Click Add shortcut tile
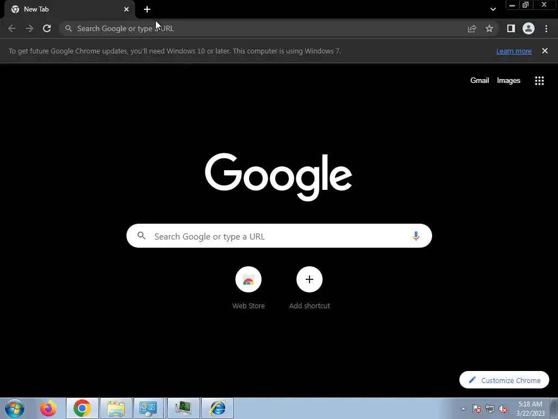558x419 pixels. point(310,289)
